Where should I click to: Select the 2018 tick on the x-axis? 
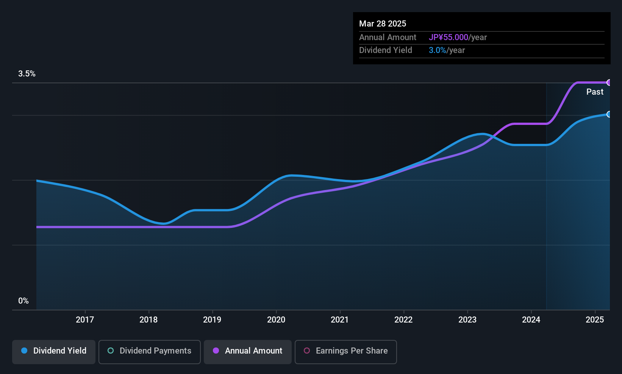148,320
